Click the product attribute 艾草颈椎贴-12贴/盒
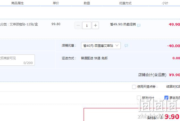 coord(24,24)
